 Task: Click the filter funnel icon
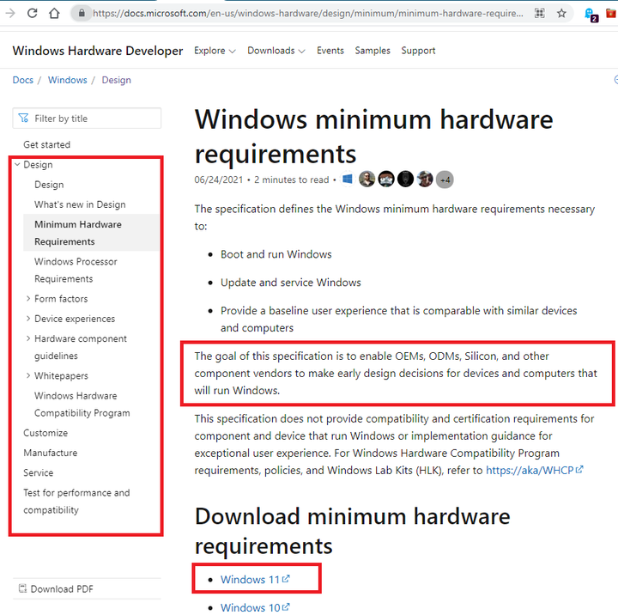23,118
